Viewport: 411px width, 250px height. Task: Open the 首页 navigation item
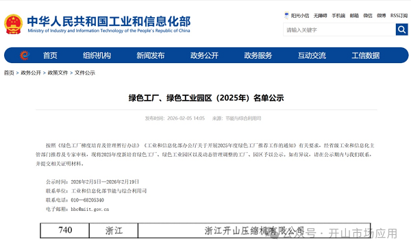coord(50,55)
